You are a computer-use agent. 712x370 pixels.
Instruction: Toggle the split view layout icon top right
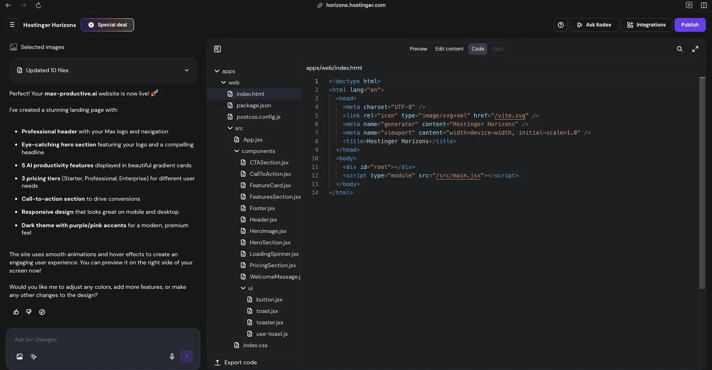[704, 5]
